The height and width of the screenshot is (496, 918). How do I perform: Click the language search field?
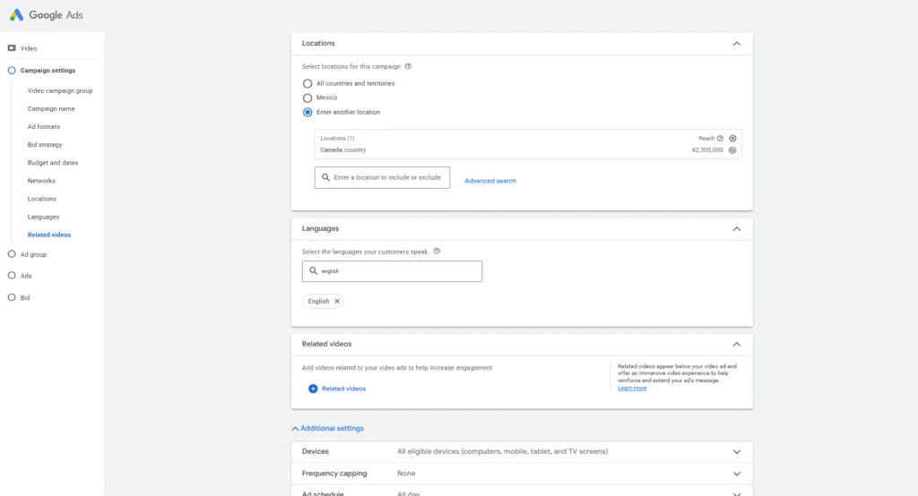click(x=393, y=271)
